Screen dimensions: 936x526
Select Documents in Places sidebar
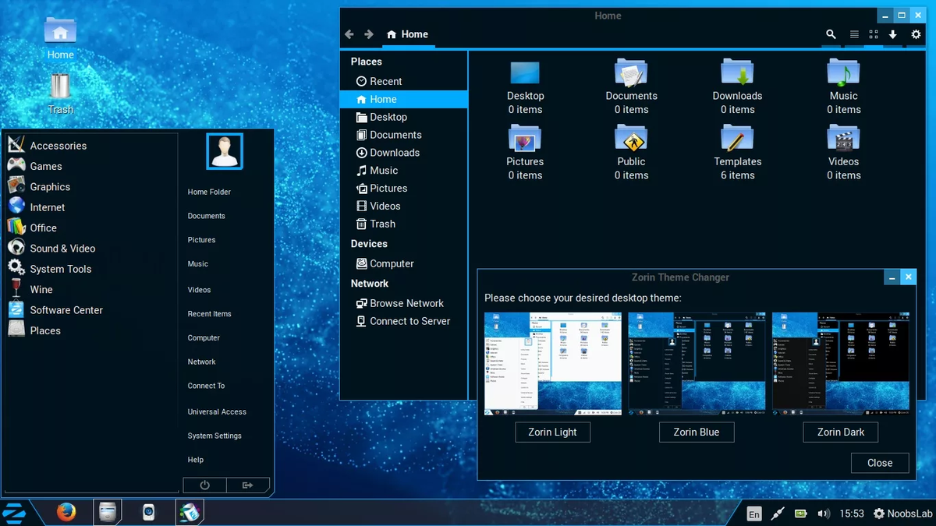pyautogui.click(x=403, y=135)
